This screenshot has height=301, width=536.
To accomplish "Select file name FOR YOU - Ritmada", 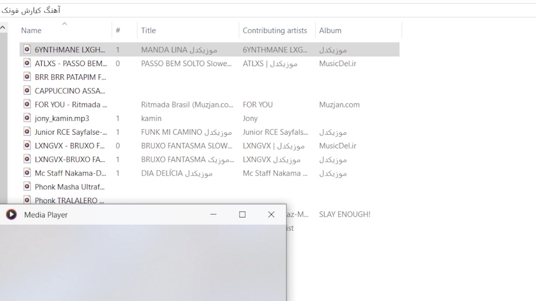I will (x=71, y=105).
